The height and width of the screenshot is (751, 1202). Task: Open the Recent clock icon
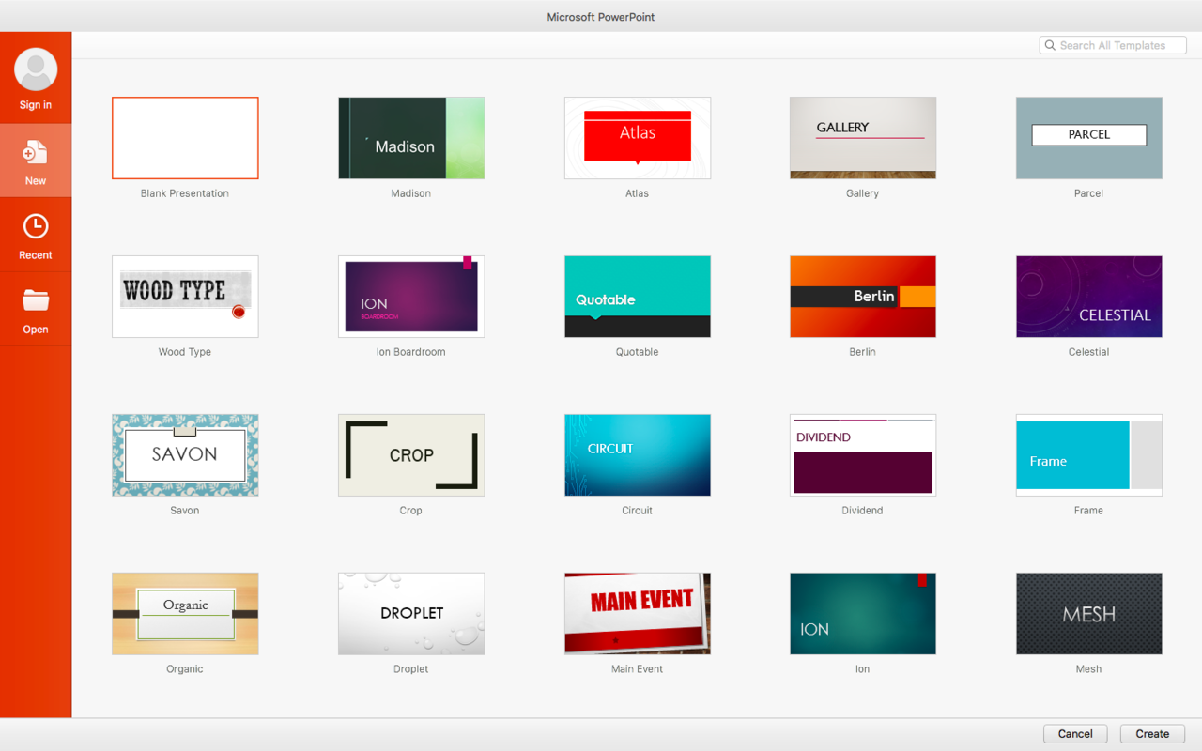coord(36,226)
